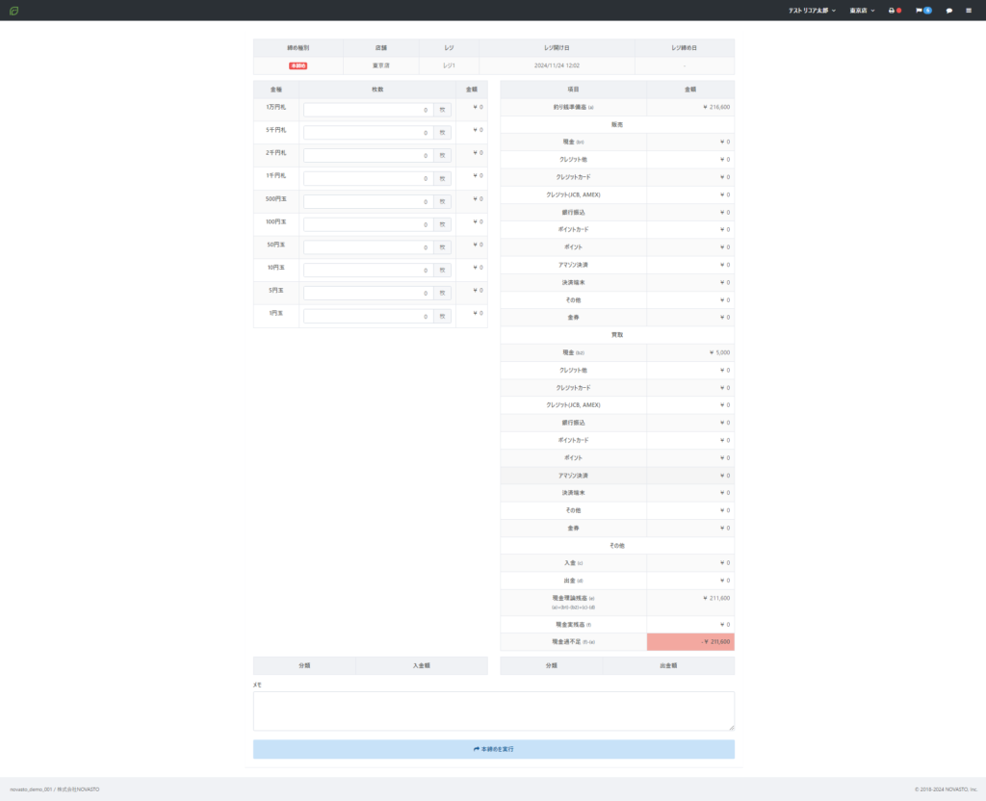Open the hamburger menu icon
This screenshot has width=986, height=801.
click(969, 11)
